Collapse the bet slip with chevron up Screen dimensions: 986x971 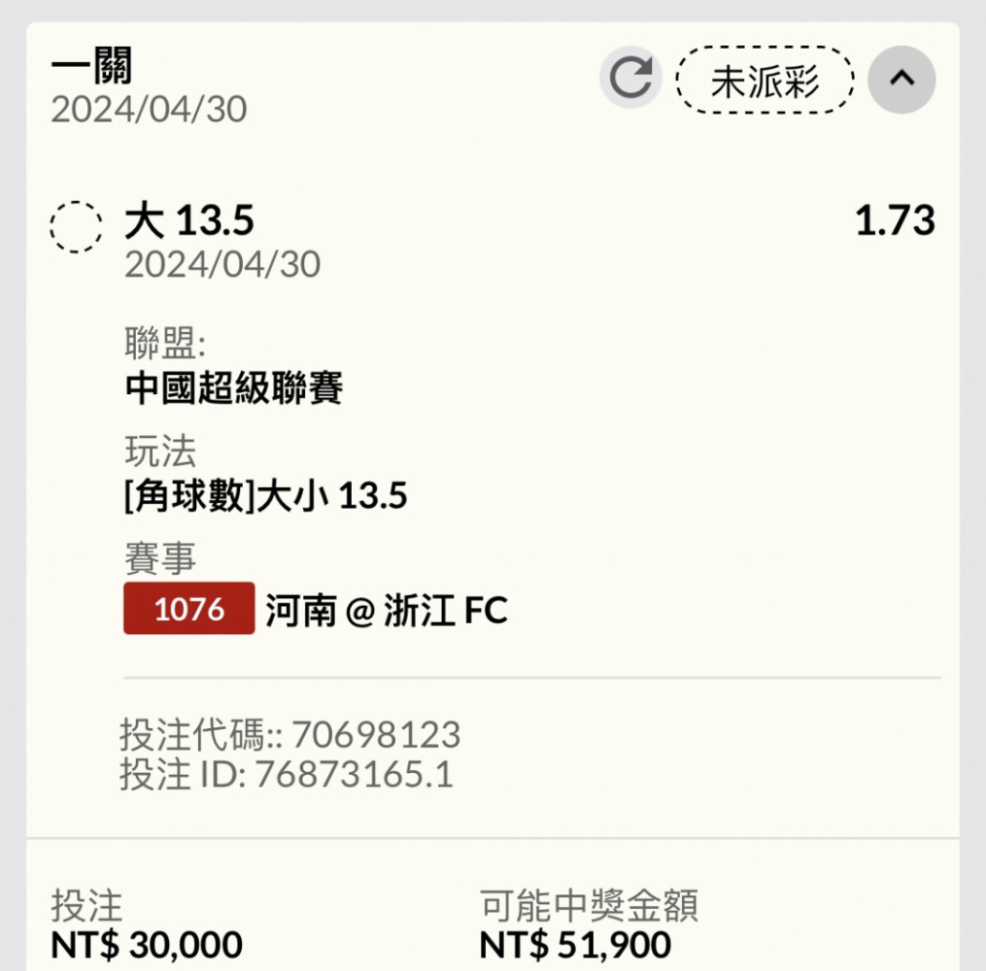tap(901, 80)
